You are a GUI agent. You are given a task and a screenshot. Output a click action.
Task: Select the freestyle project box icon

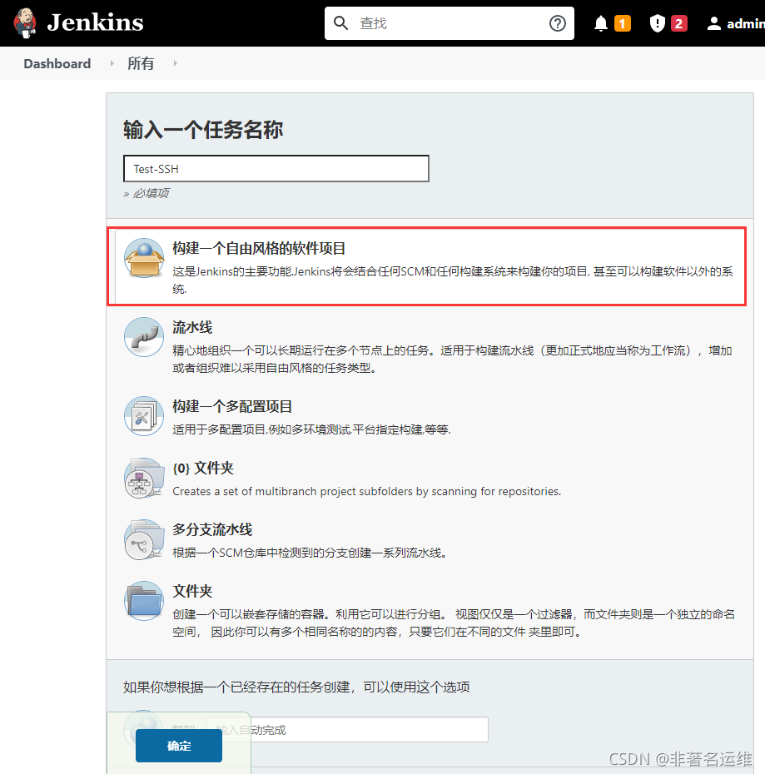144,258
